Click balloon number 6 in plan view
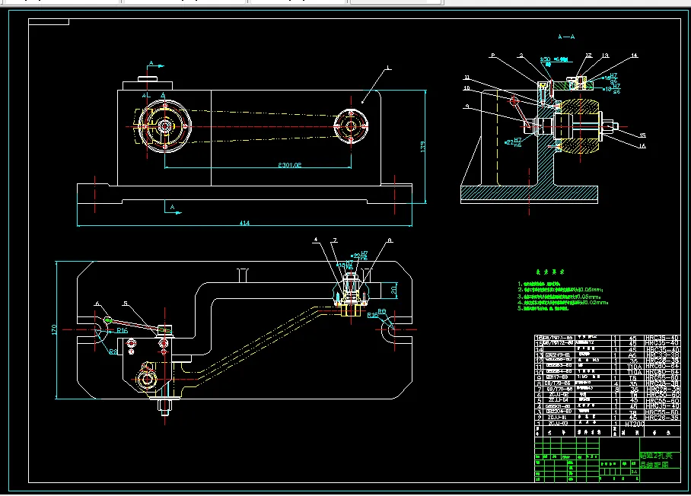Viewport: 691px width, 496px height. point(97,304)
